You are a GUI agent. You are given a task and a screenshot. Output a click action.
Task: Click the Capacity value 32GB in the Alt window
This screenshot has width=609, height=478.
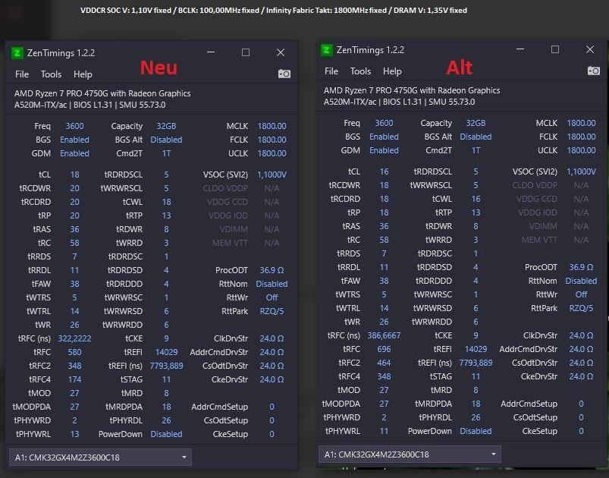(x=476, y=123)
